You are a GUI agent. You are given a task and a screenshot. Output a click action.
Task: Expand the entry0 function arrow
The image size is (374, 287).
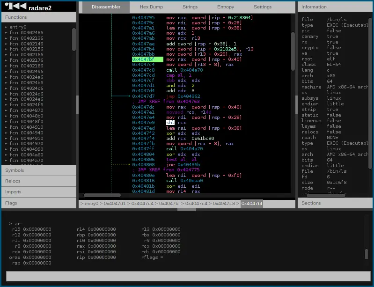[6, 27]
